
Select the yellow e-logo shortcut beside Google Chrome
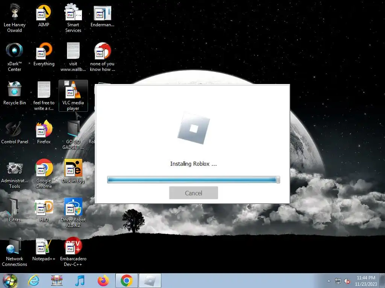tap(73, 171)
